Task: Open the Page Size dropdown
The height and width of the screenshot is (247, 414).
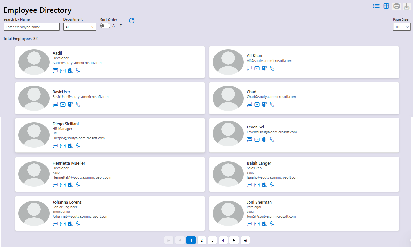Action: 402,27
